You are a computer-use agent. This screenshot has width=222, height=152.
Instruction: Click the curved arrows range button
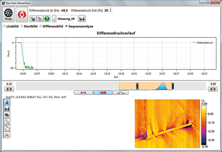121,93
